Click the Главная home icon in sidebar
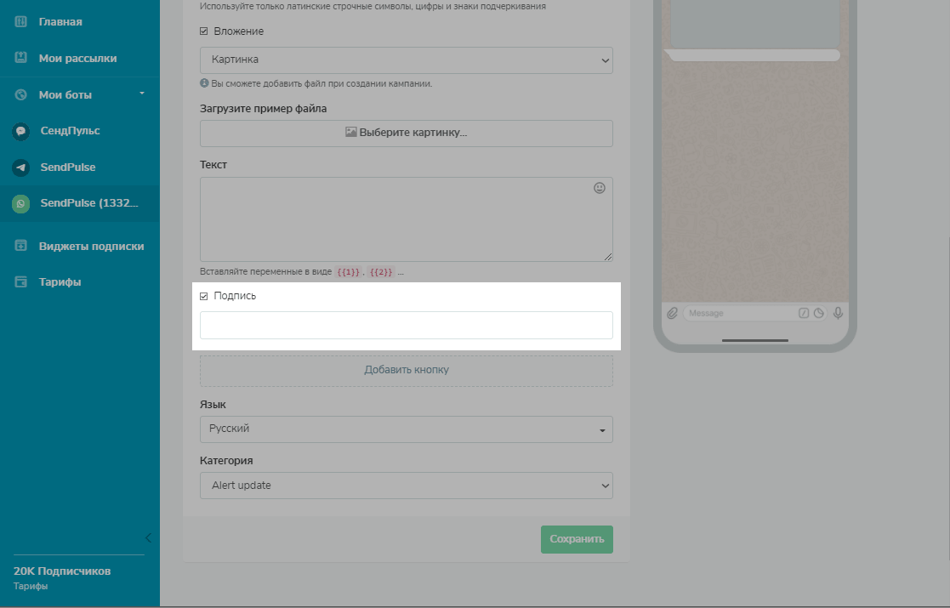950x608 pixels. click(21, 22)
